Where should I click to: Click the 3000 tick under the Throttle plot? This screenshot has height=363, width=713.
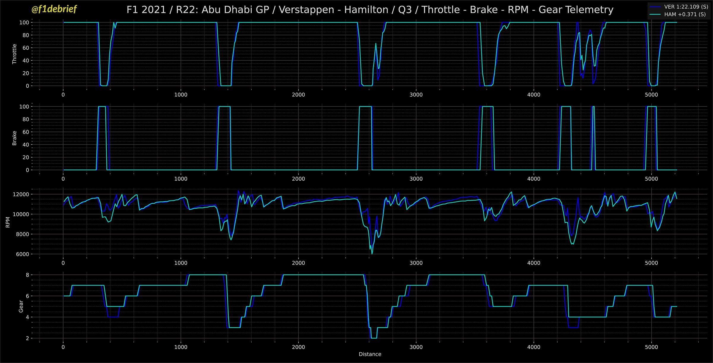[x=416, y=95]
